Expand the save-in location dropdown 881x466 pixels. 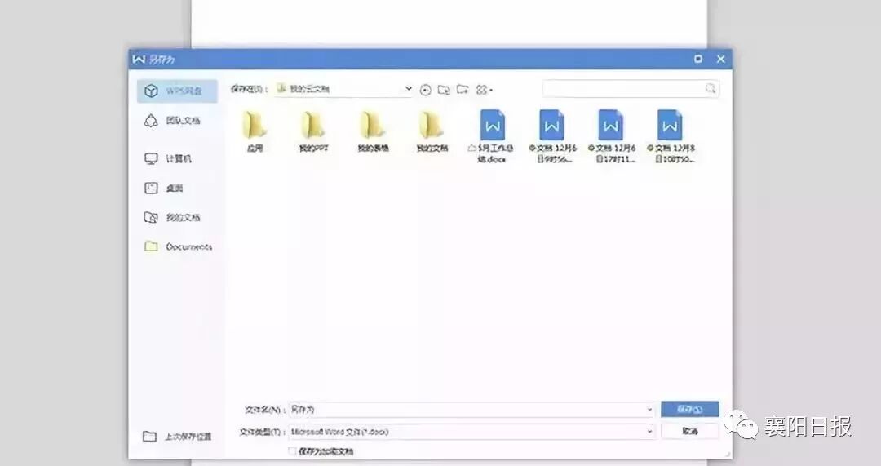pyautogui.click(x=409, y=89)
